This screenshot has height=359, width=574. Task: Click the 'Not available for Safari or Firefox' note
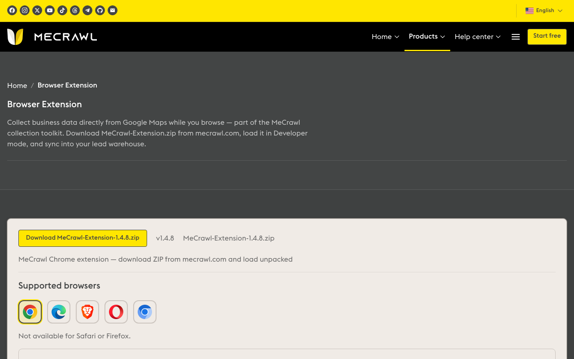coord(74,336)
